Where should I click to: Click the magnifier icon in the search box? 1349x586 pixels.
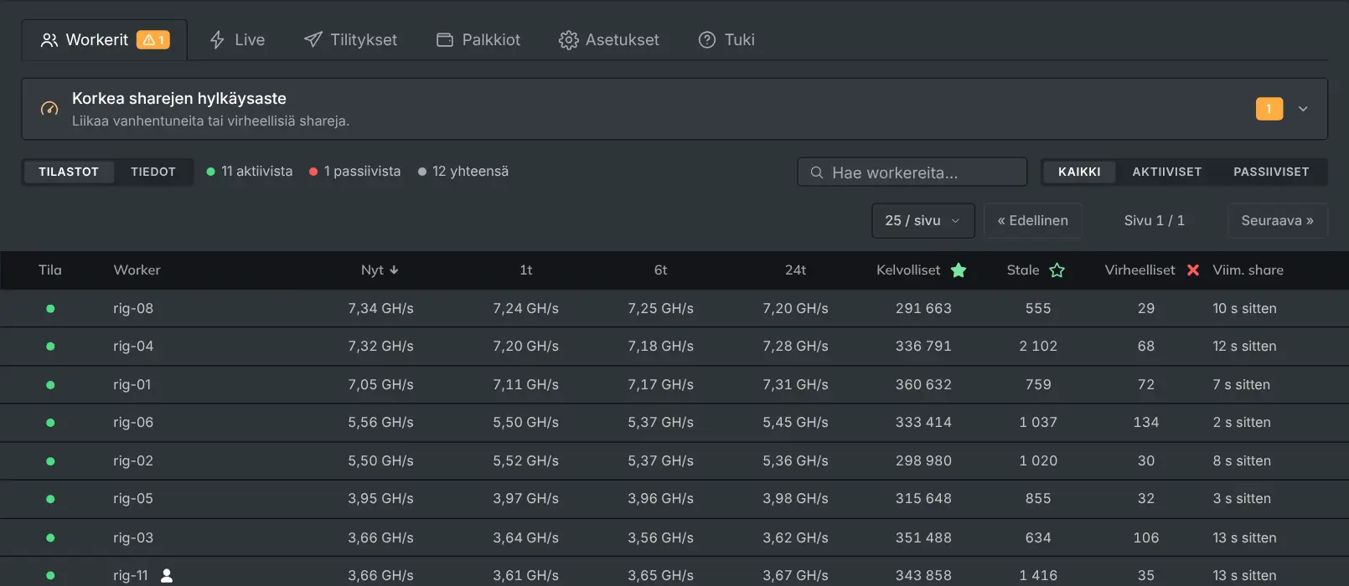817,172
